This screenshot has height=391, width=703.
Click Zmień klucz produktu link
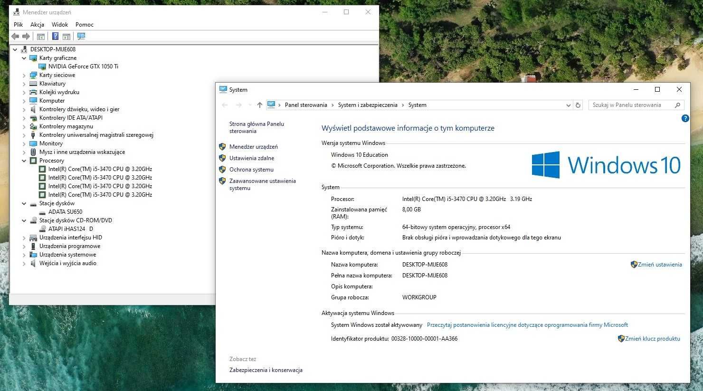(653, 339)
